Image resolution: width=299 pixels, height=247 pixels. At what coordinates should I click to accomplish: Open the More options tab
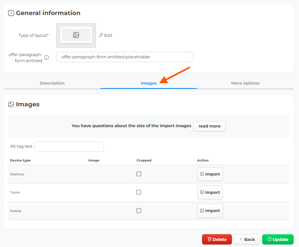point(245,83)
